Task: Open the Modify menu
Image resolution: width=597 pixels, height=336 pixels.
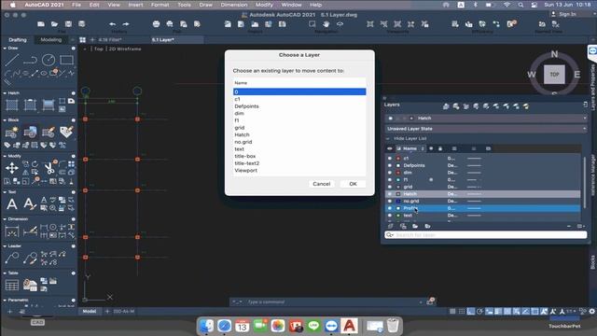Action: point(264,5)
